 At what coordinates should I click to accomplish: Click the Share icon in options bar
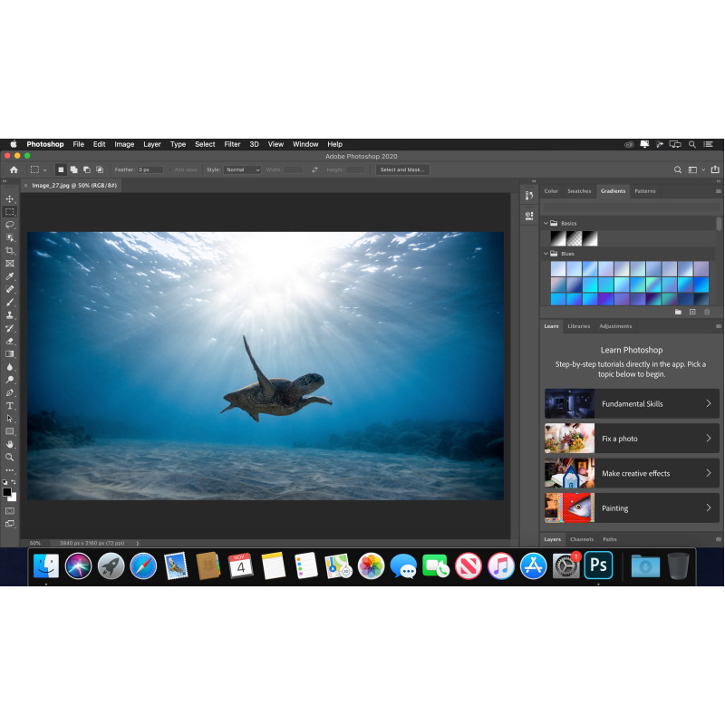pos(715,169)
